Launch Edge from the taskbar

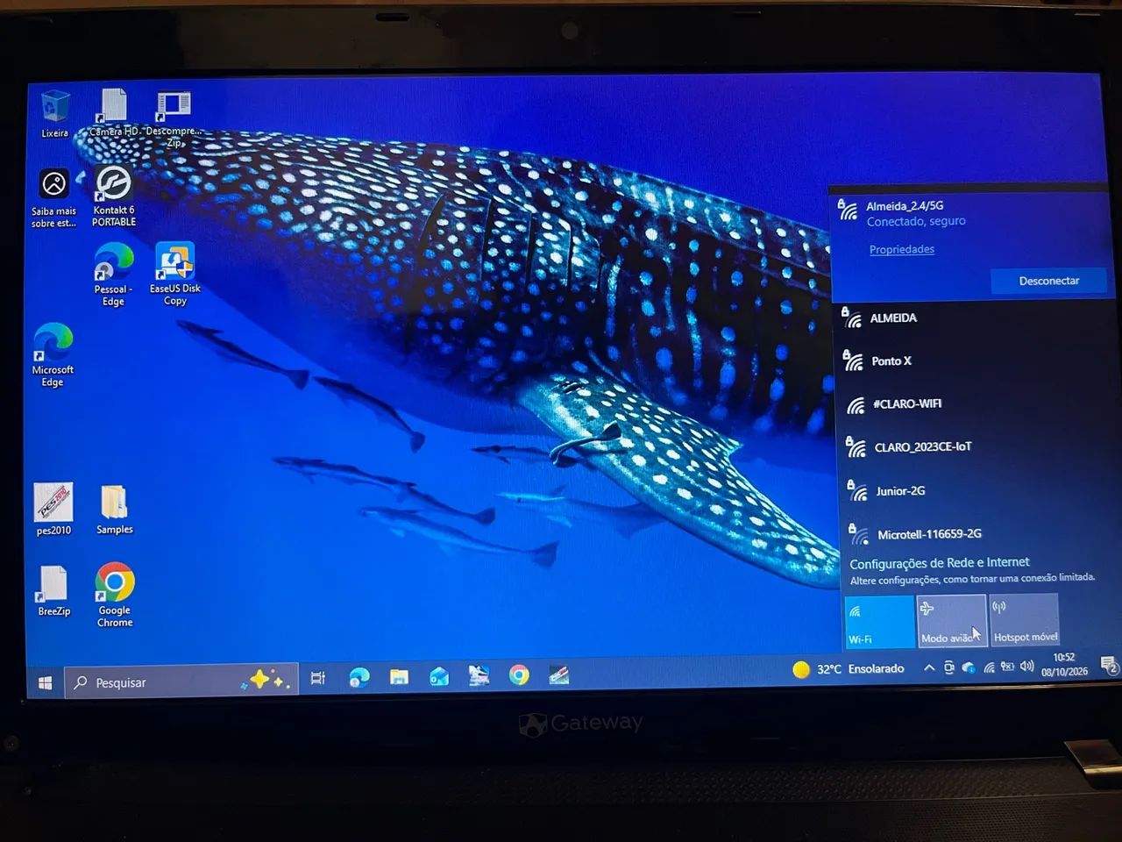click(359, 677)
